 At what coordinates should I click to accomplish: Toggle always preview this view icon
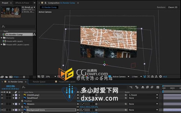point(39,77)
